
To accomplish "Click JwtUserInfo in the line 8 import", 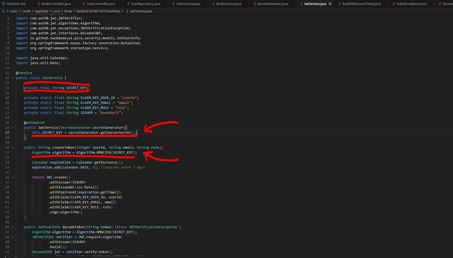I will pyautogui.click(x=128, y=38).
